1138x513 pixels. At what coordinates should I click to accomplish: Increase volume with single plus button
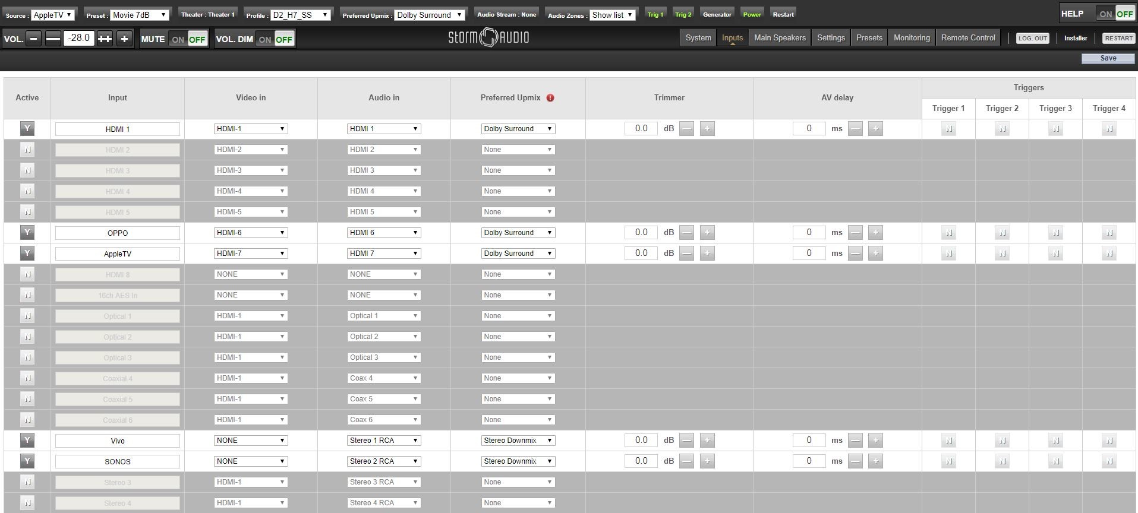click(124, 39)
